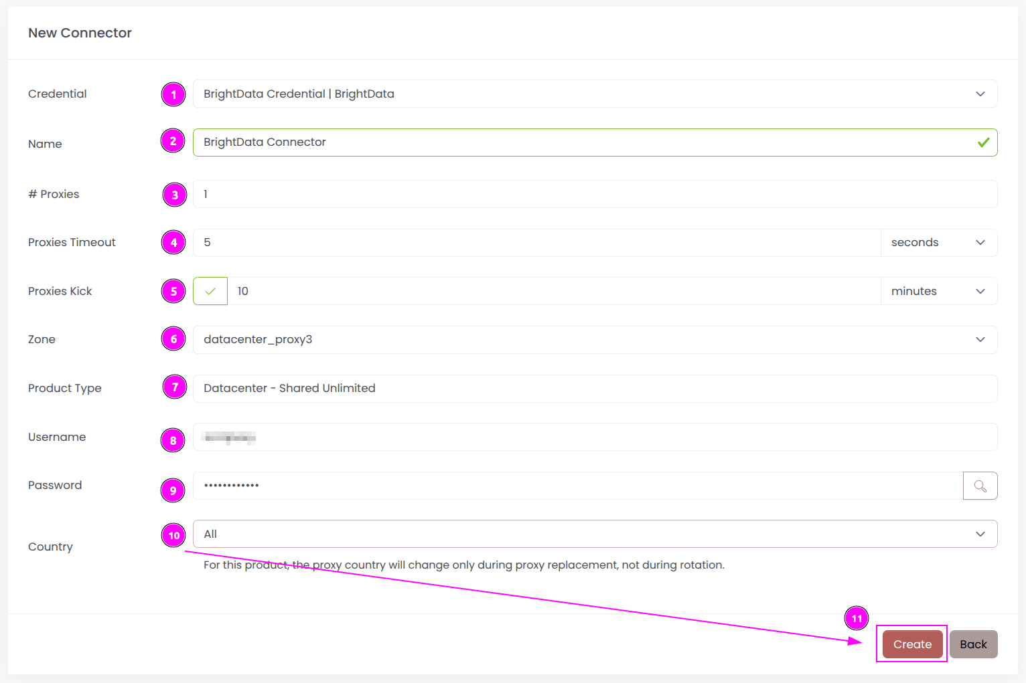Click the 'Country' label
This screenshot has height=683, width=1026.
pos(50,547)
